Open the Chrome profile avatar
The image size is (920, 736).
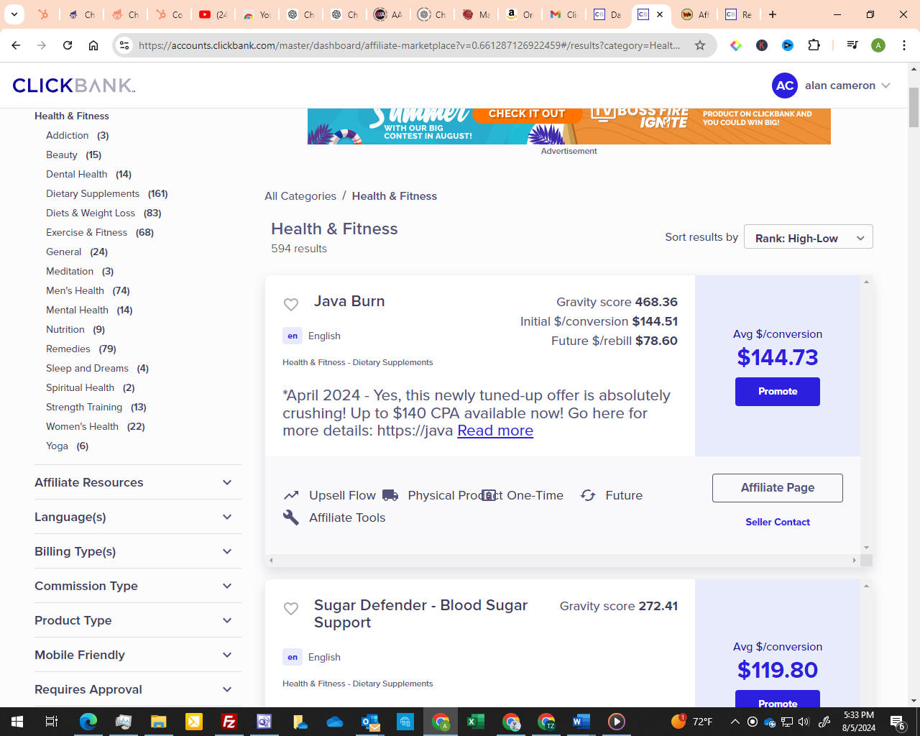pos(878,45)
